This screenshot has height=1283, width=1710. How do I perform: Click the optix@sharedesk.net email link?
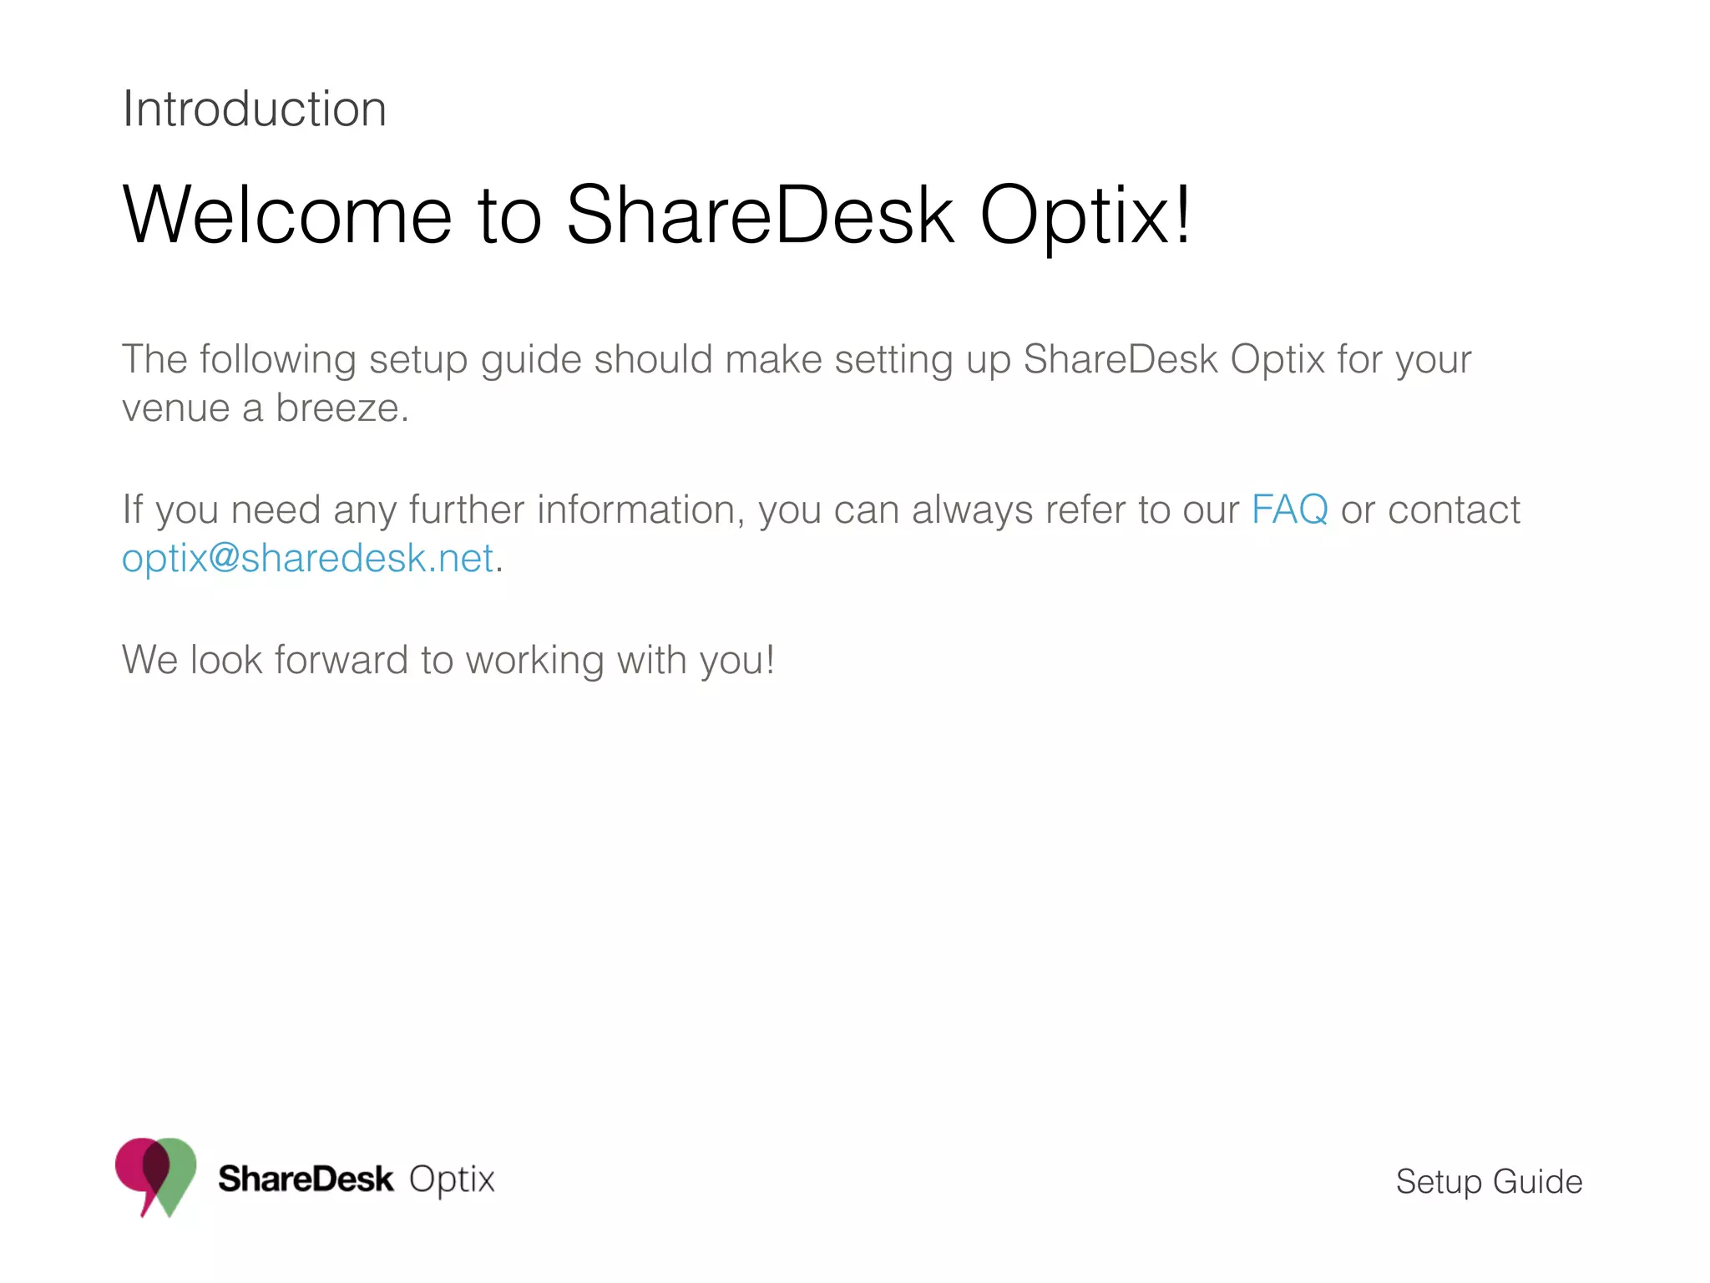(x=308, y=558)
